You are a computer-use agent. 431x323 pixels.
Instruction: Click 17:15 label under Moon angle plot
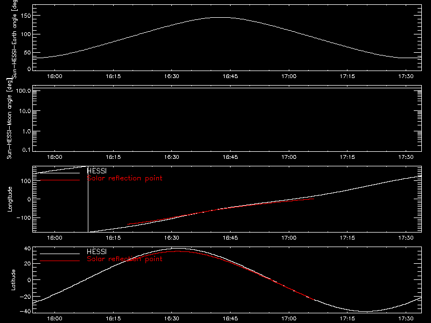347,157
